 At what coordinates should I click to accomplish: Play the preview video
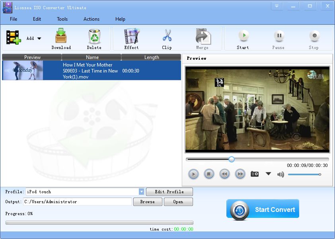193,174
